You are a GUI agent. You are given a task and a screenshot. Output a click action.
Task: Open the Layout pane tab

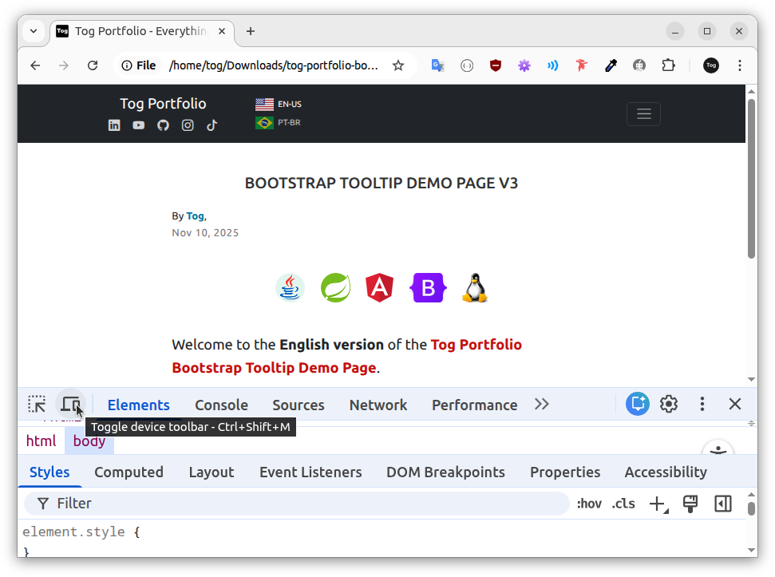(x=211, y=472)
